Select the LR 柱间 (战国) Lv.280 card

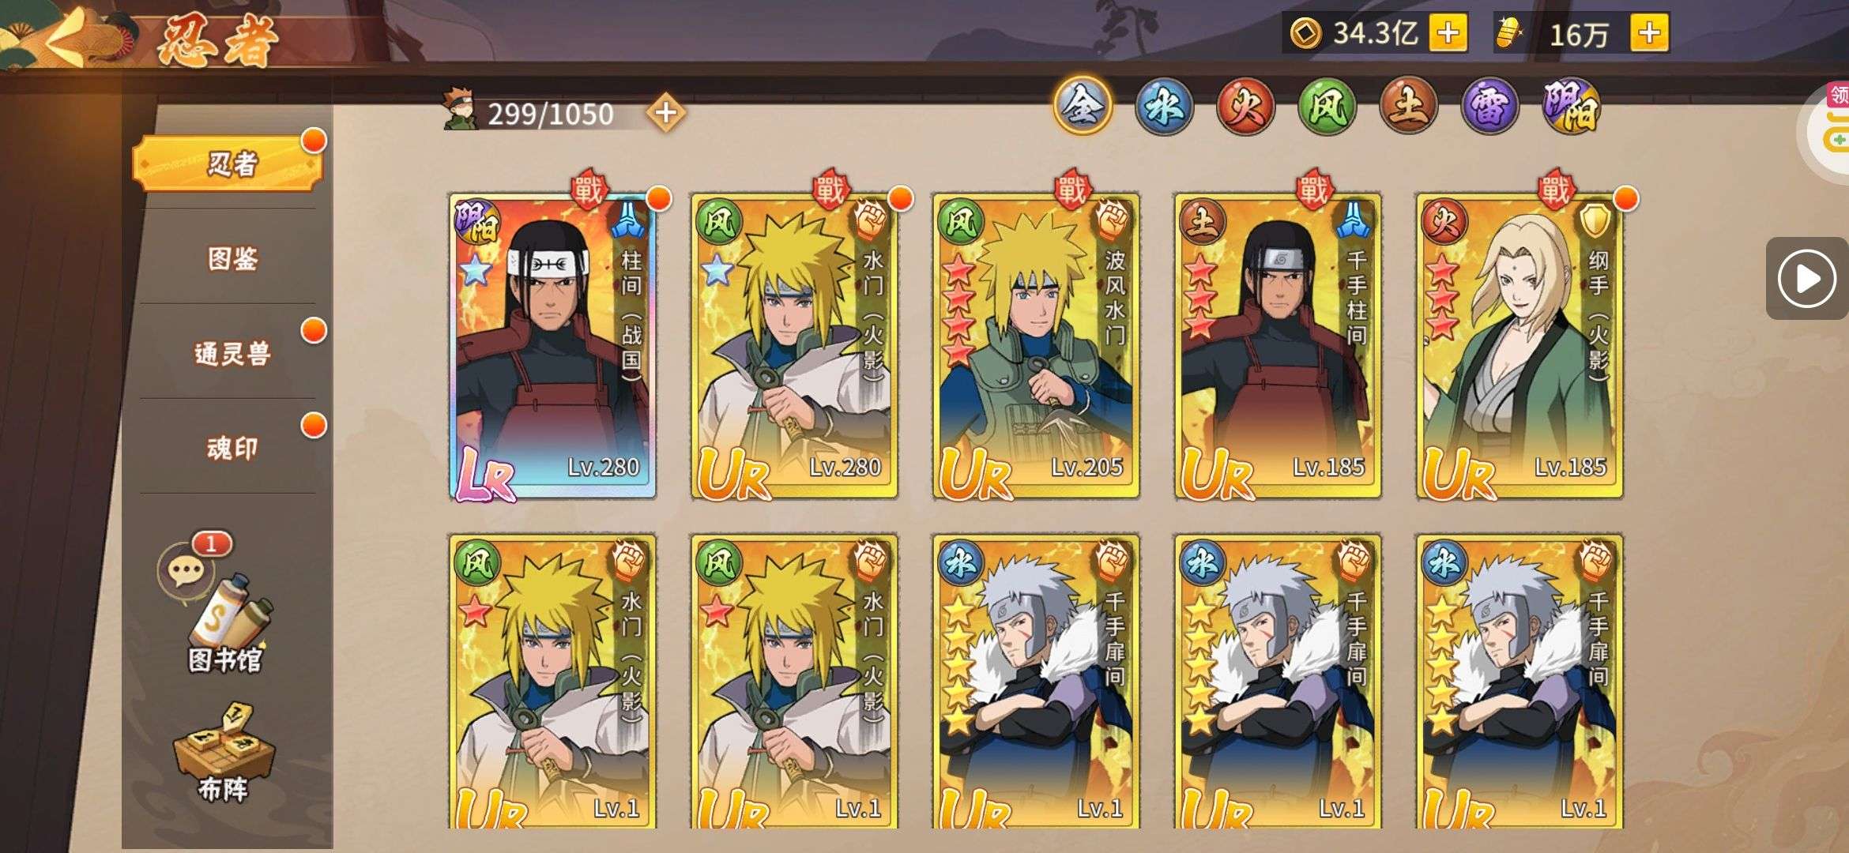click(552, 346)
